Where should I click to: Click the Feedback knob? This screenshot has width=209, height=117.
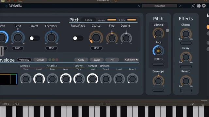point(52,38)
